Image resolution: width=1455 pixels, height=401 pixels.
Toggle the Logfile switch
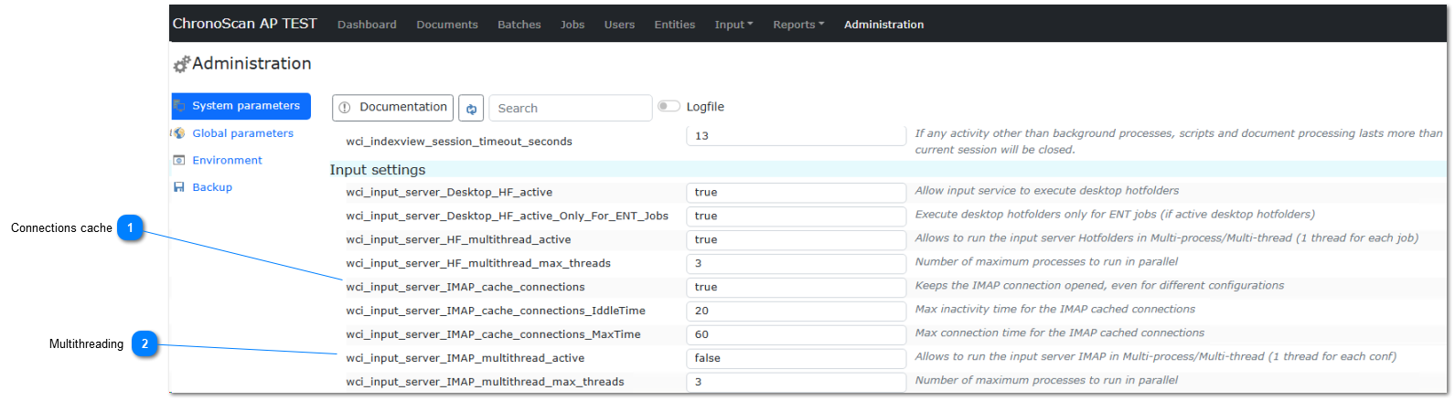tap(669, 107)
